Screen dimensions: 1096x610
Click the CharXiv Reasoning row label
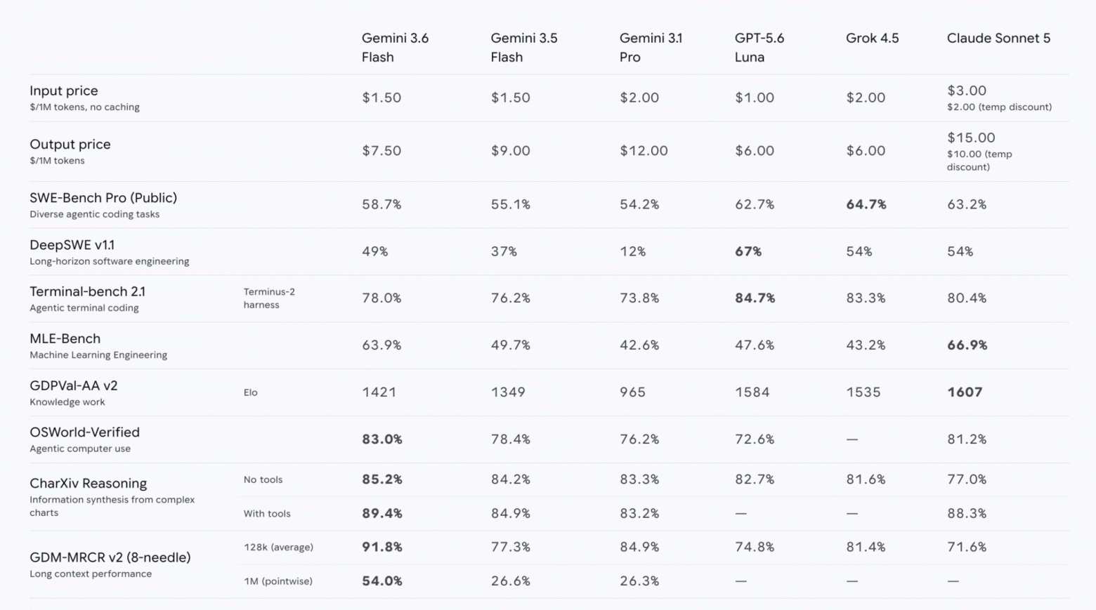point(88,483)
